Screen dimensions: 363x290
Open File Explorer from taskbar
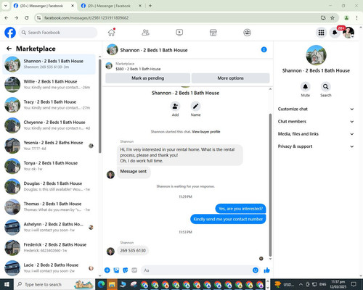(112, 284)
